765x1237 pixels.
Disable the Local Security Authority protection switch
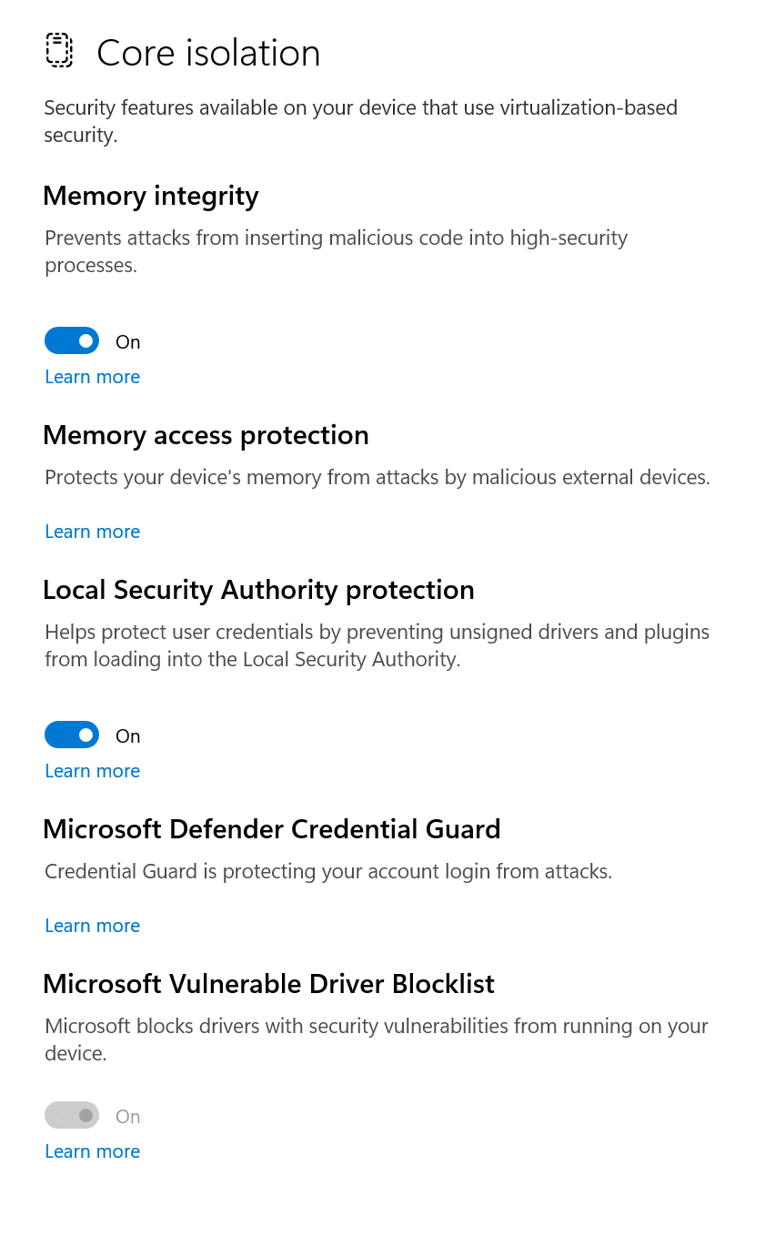coord(72,735)
